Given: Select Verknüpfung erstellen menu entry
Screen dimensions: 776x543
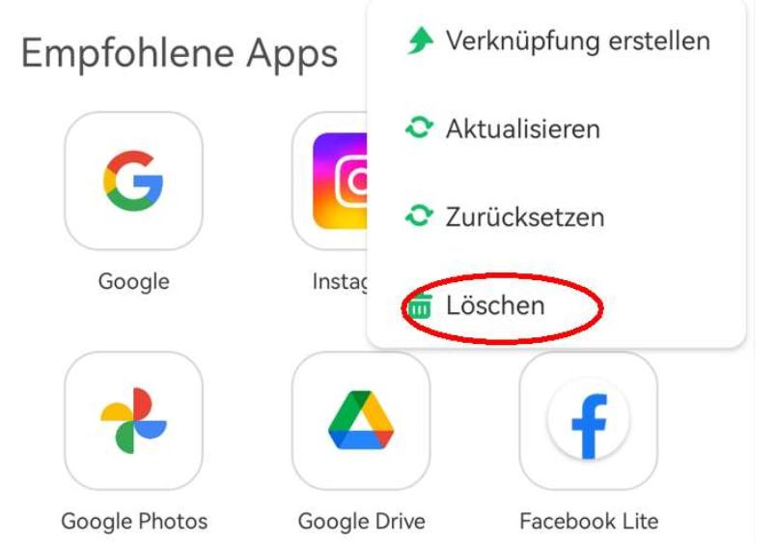Looking at the screenshot, I should [x=557, y=41].
